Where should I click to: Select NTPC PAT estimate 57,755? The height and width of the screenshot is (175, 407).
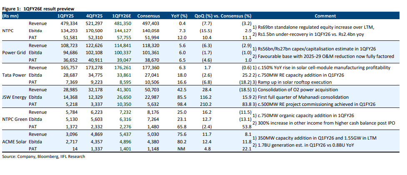(124, 38)
